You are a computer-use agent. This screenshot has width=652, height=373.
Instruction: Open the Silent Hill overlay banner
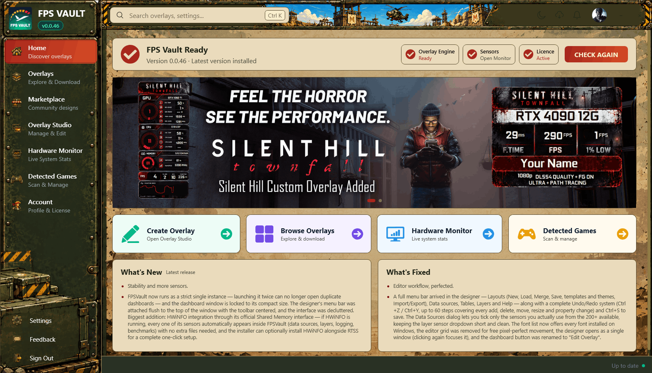coord(374,143)
